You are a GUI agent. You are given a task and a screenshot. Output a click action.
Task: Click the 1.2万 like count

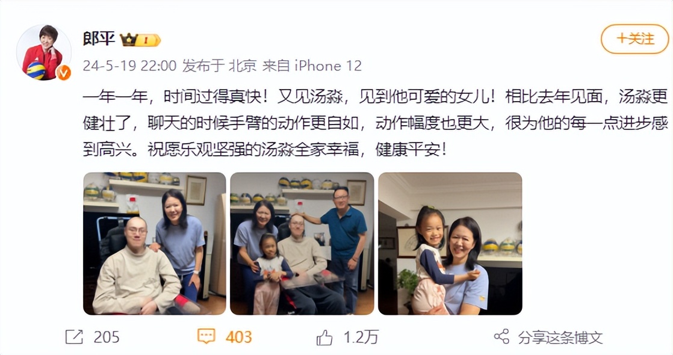pos(361,338)
